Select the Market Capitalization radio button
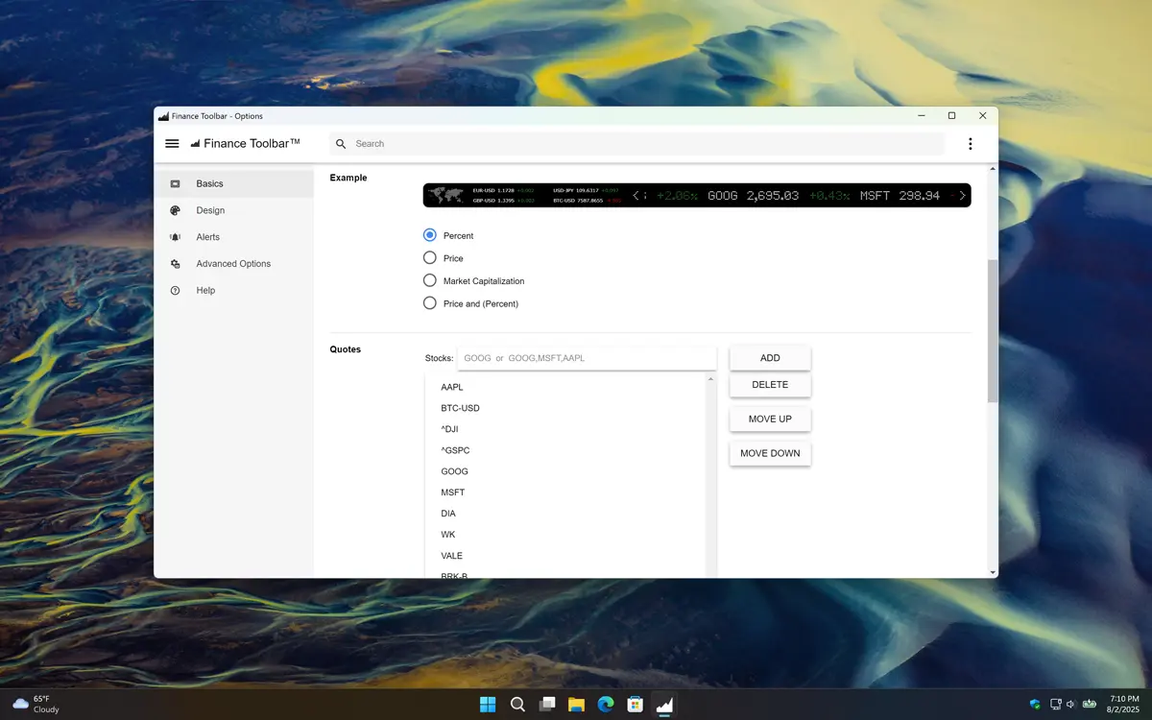 click(x=430, y=280)
